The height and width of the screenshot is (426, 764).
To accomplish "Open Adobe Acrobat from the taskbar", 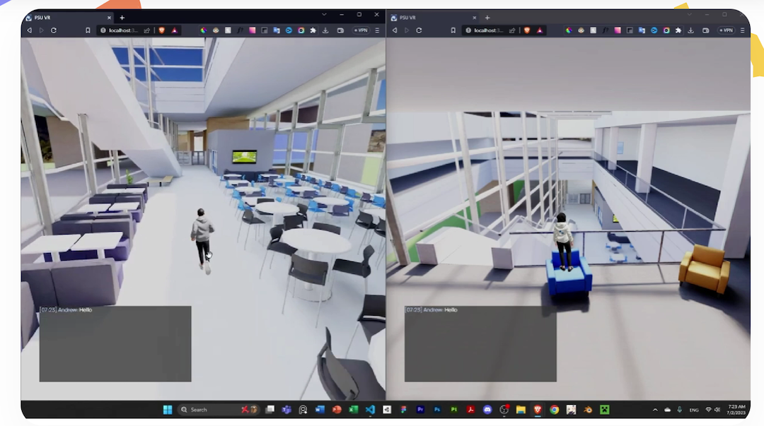I will coord(470,410).
